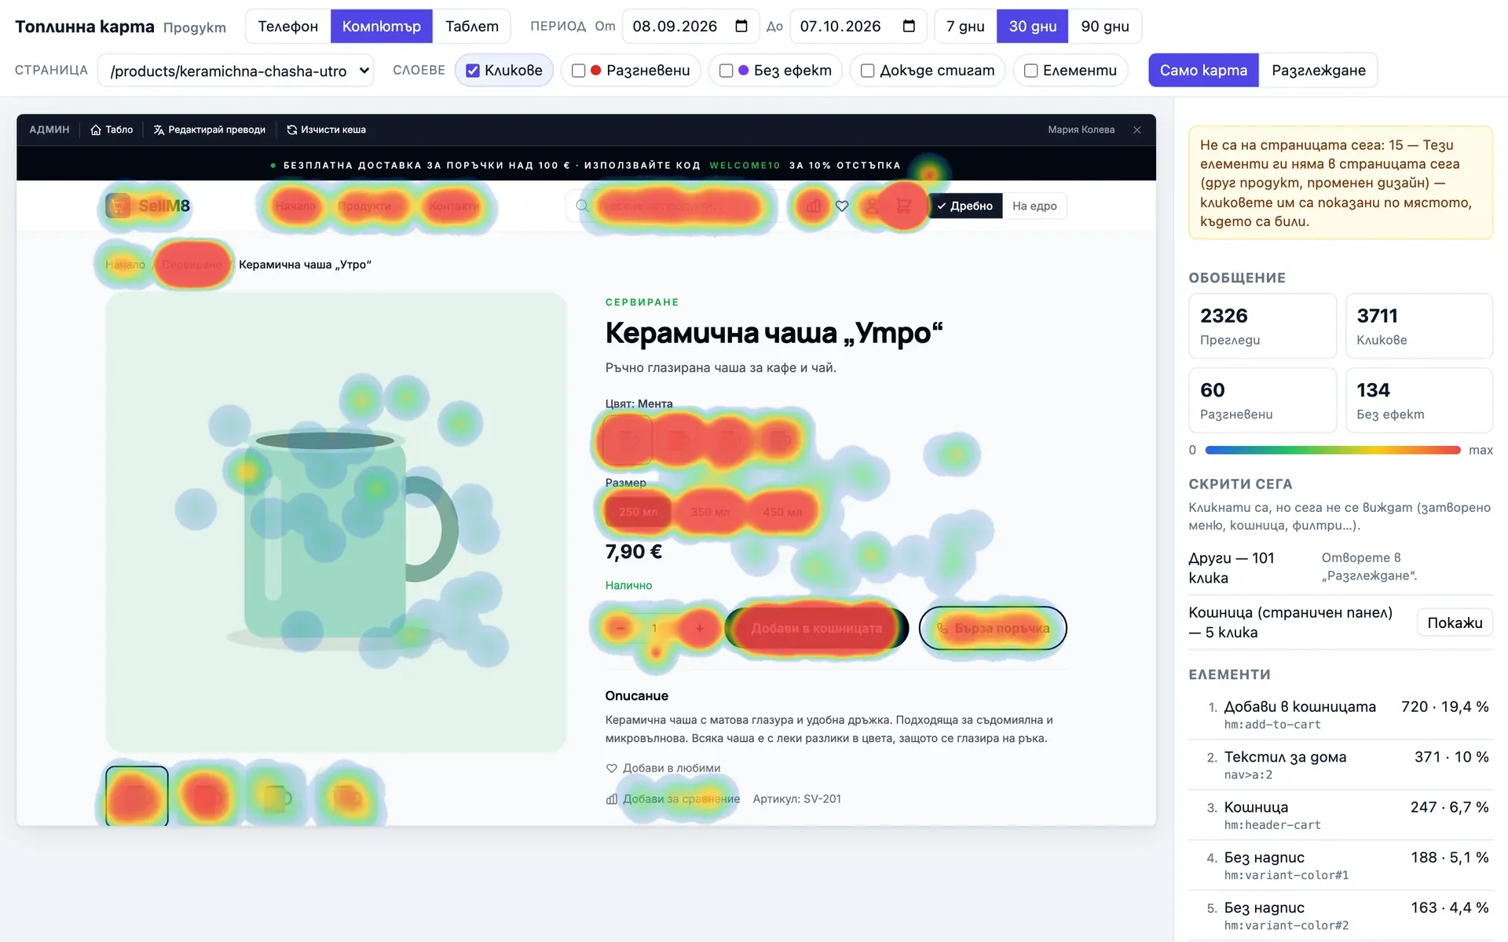Select the fourth color swatch
The width and height of the screenshot is (1508, 942).
click(x=780, y=440)
